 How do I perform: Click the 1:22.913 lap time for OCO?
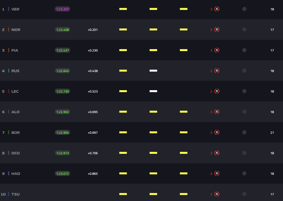[x=63, y=153]
